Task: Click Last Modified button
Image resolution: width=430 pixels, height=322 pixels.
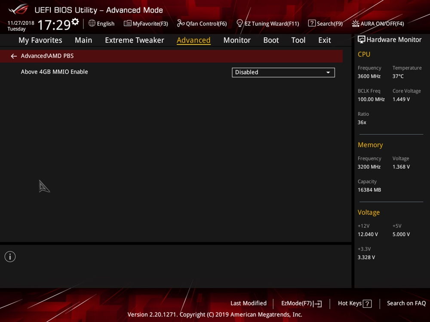Action: coord(249,304)
